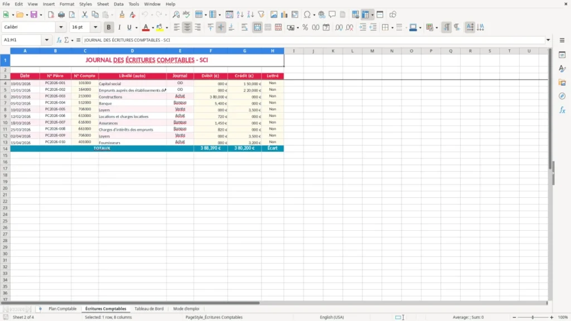
Task: Run the Spelling check icon
Action: (186, 14)
